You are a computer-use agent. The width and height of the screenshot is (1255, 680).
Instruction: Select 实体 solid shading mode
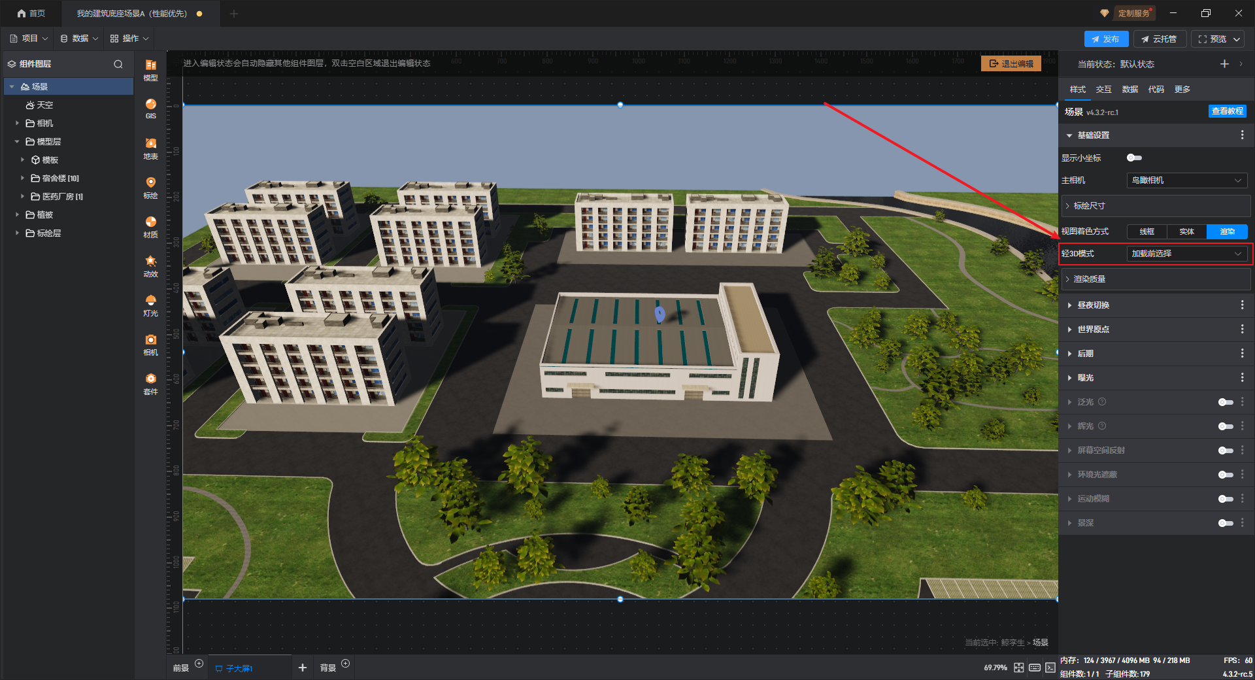tap(1187, 231)
